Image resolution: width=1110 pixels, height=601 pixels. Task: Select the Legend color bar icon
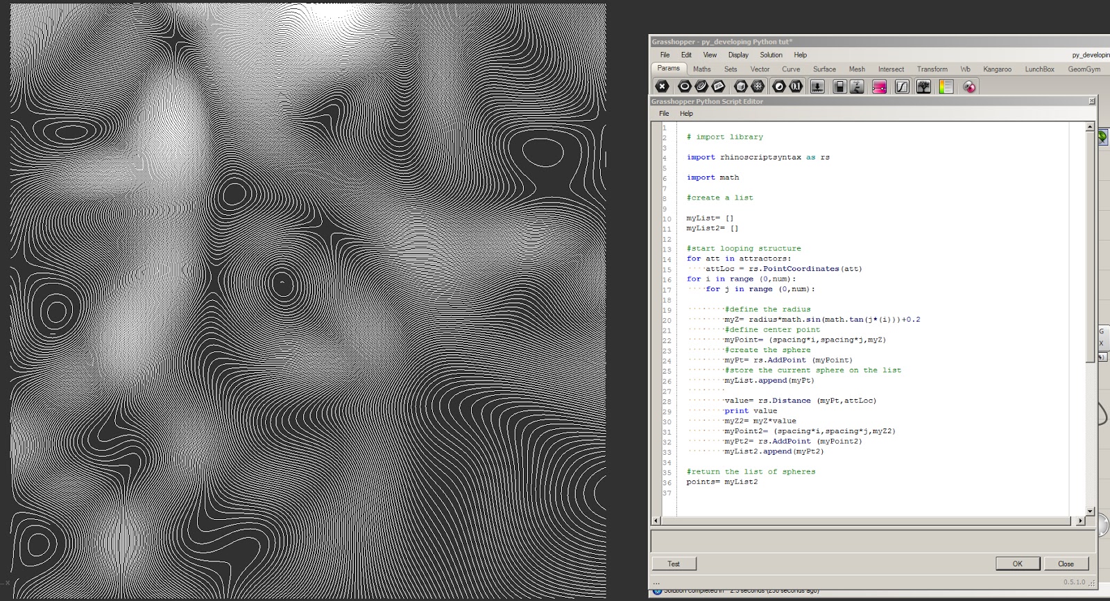pos(946,86)
